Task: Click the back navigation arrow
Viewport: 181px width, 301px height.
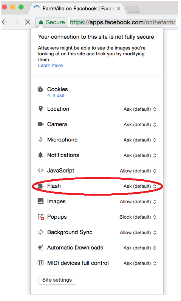Action: pos(5,22)
